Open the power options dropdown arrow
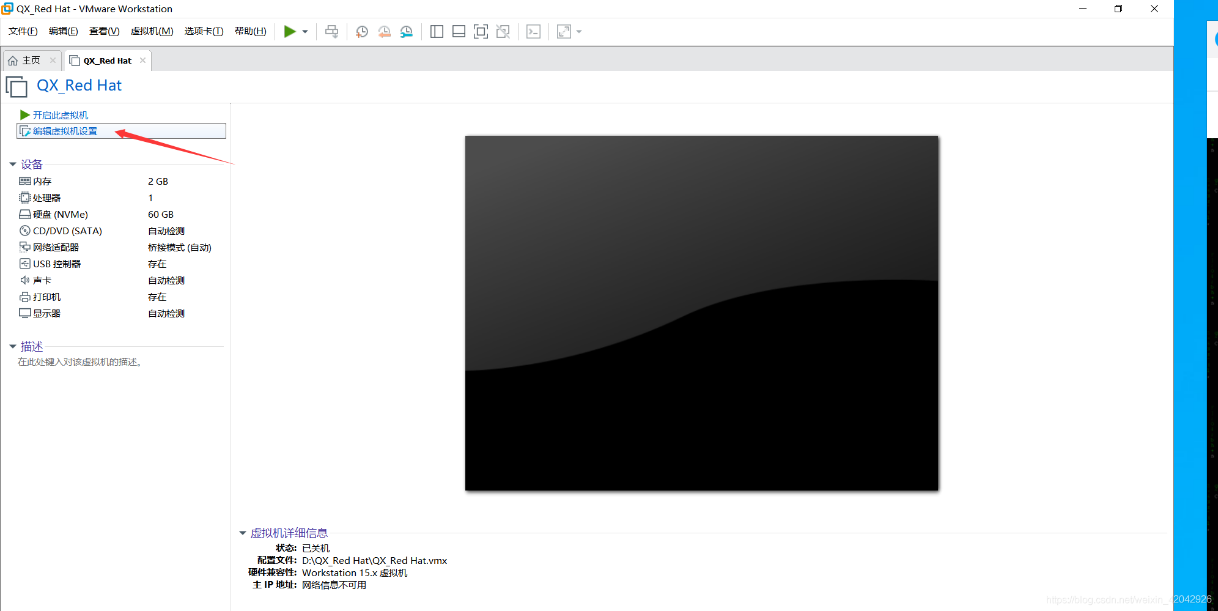The height and width of the screenshot is (611, 1218). pyautogui.click(x=305, y=32)
